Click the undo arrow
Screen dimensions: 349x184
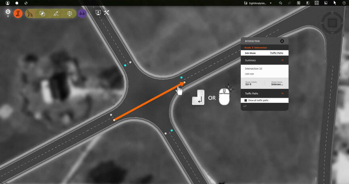click(x=280, y=3)
